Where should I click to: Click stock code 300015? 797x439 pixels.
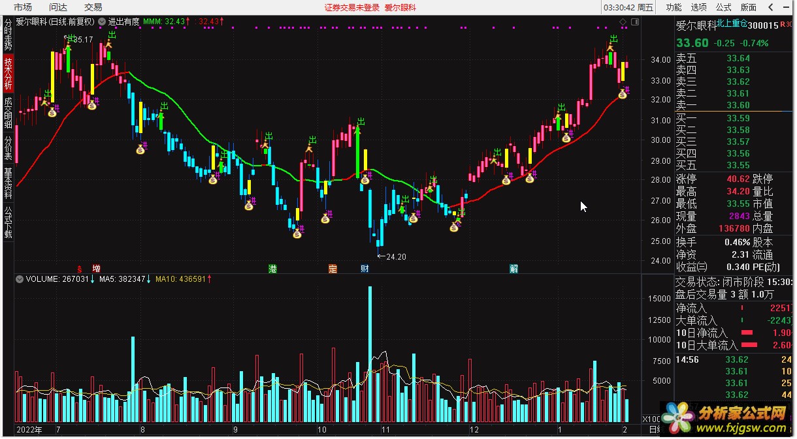click(x=763, y=25)
